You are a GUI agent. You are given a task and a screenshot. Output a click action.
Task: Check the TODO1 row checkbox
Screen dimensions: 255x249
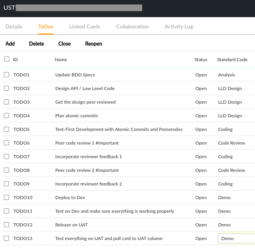click(x=7, y=74)
